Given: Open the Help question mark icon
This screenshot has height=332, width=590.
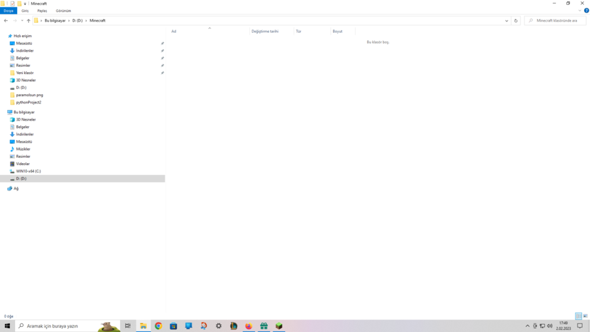Looking at the screenshot, I should 586,10.
